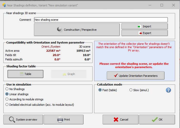
Task: Click the Orient./System column header
Action: [x=51, y=47]
